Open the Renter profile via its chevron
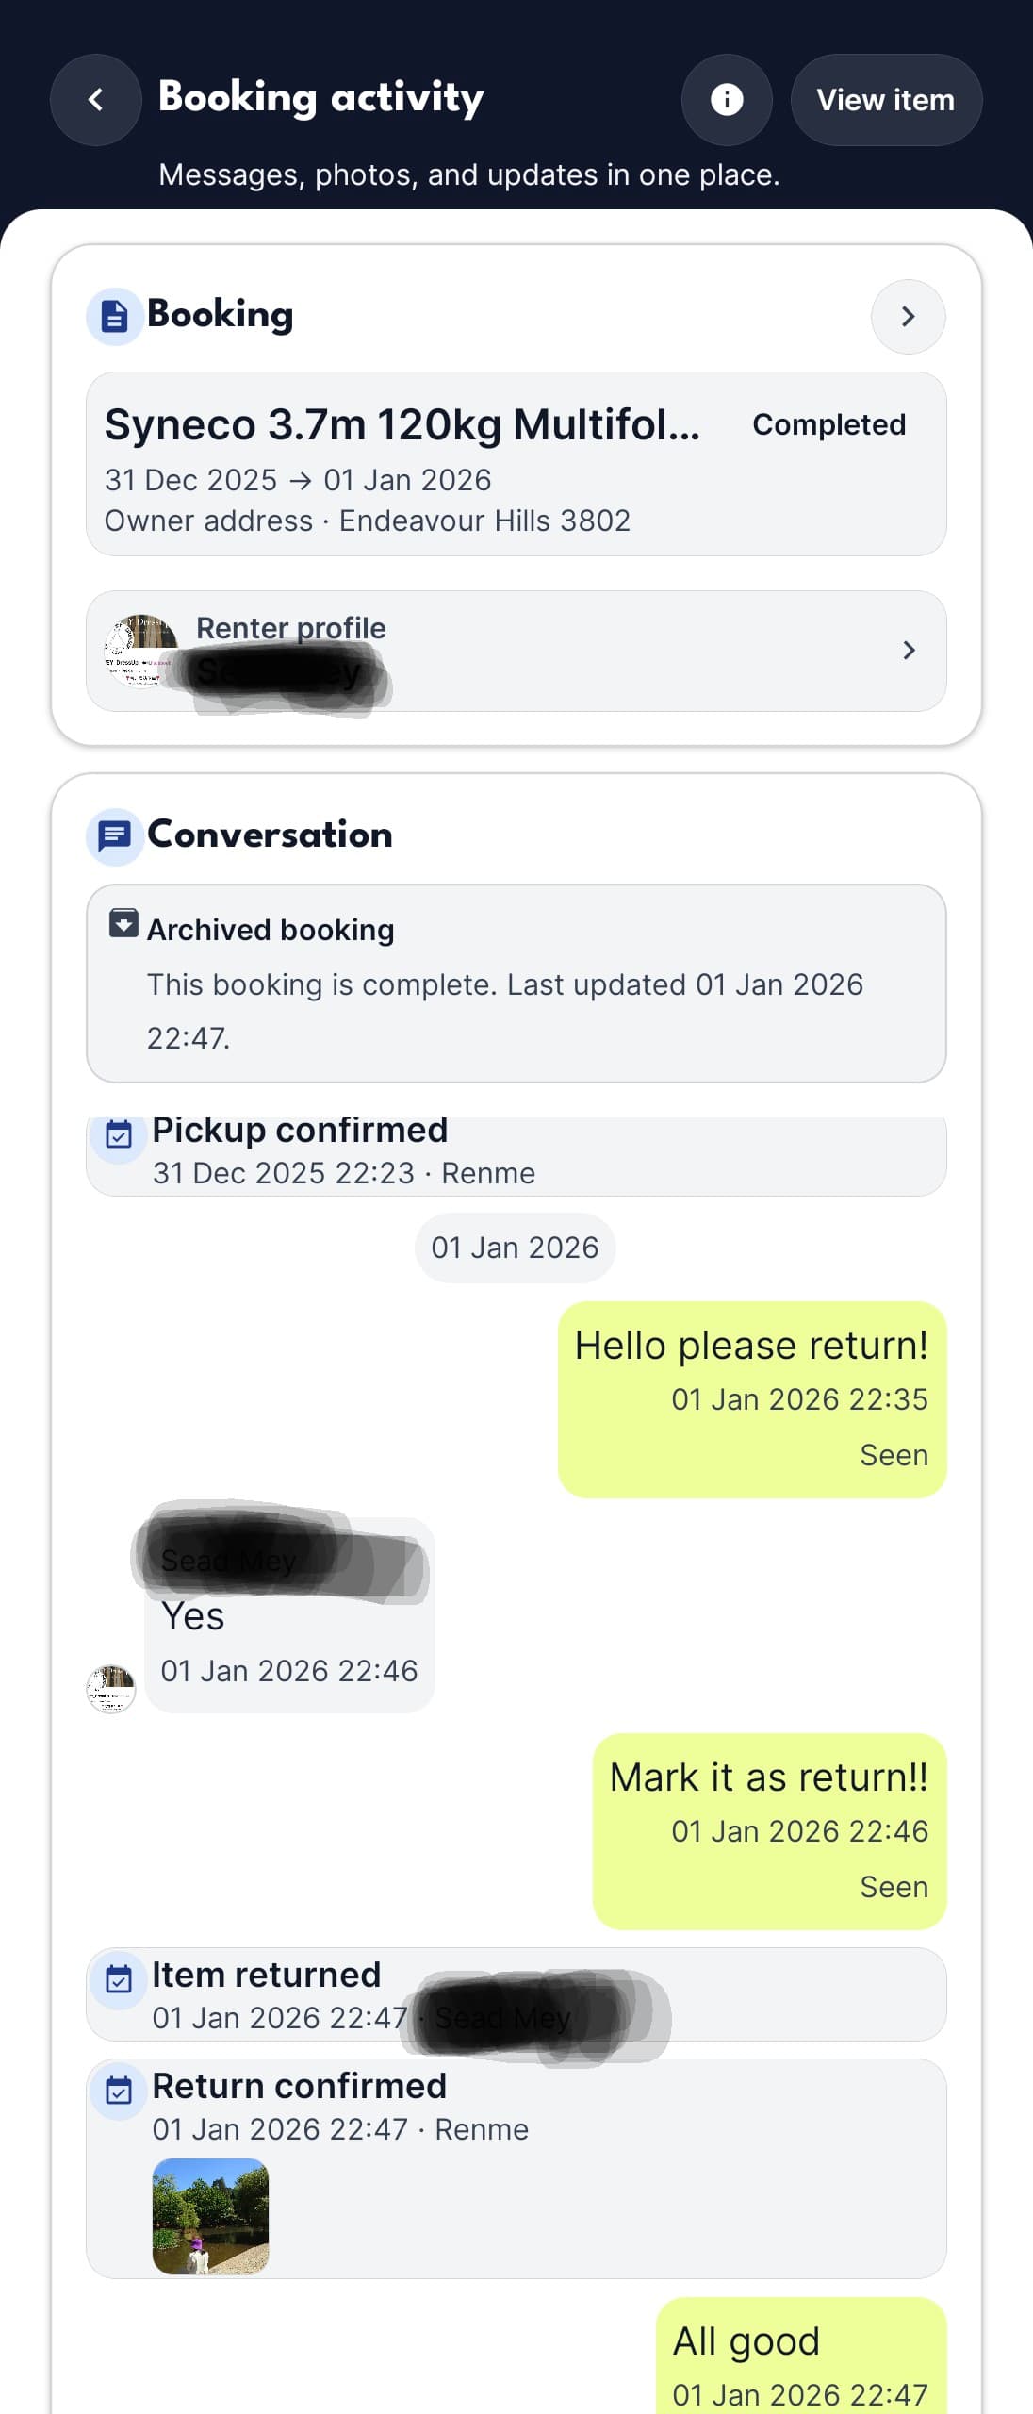The width and height of the screenshot is (1033, 2414). coord(908,651)
